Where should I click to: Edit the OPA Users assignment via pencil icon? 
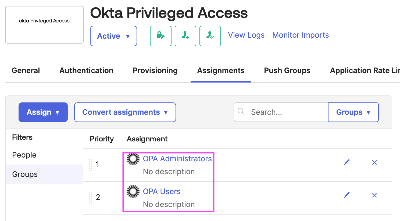click(x=347, y=195)
